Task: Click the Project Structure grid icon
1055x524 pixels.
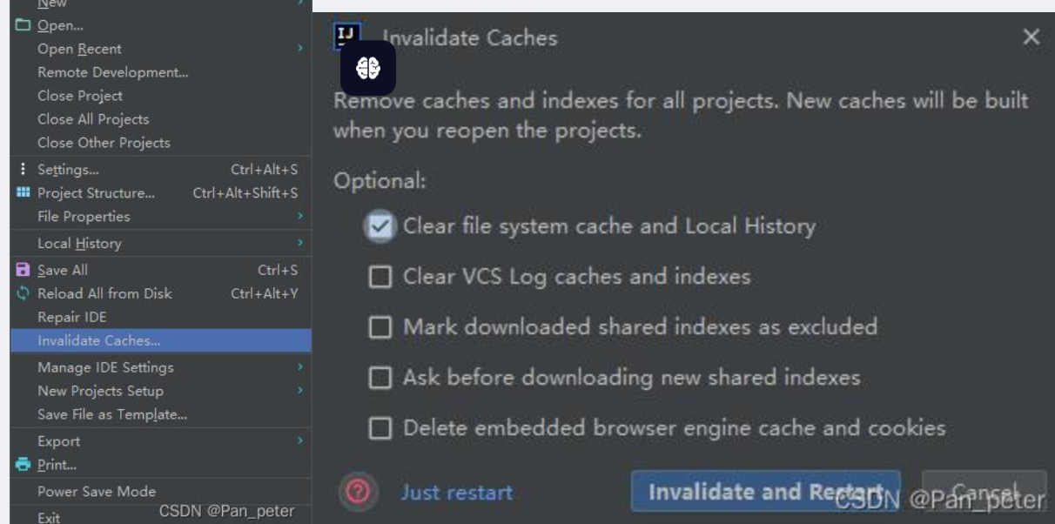Action: tap(23, 193)
